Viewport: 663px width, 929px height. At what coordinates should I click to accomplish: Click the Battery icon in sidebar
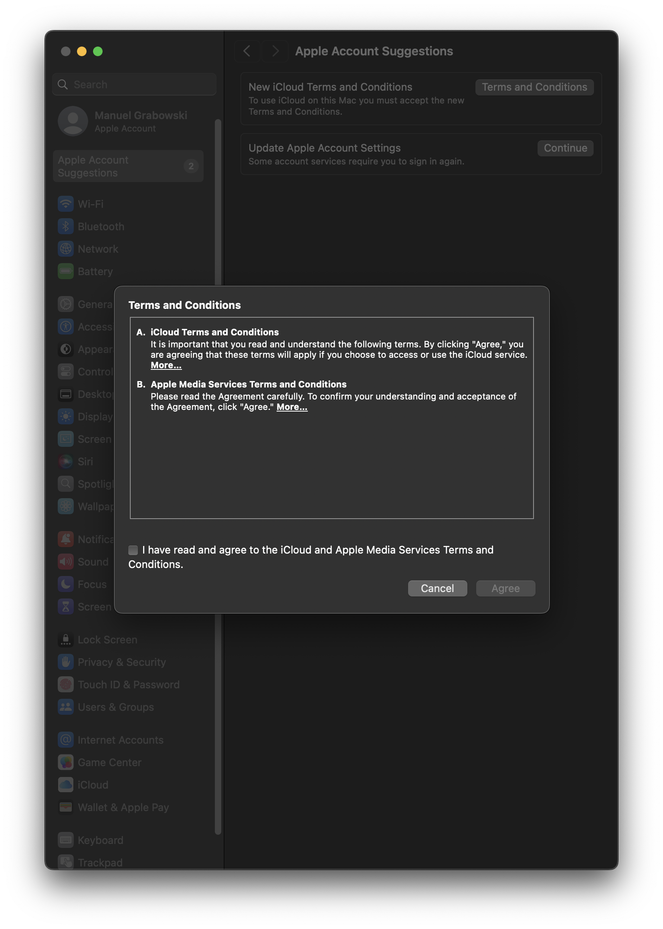point(66,271)
